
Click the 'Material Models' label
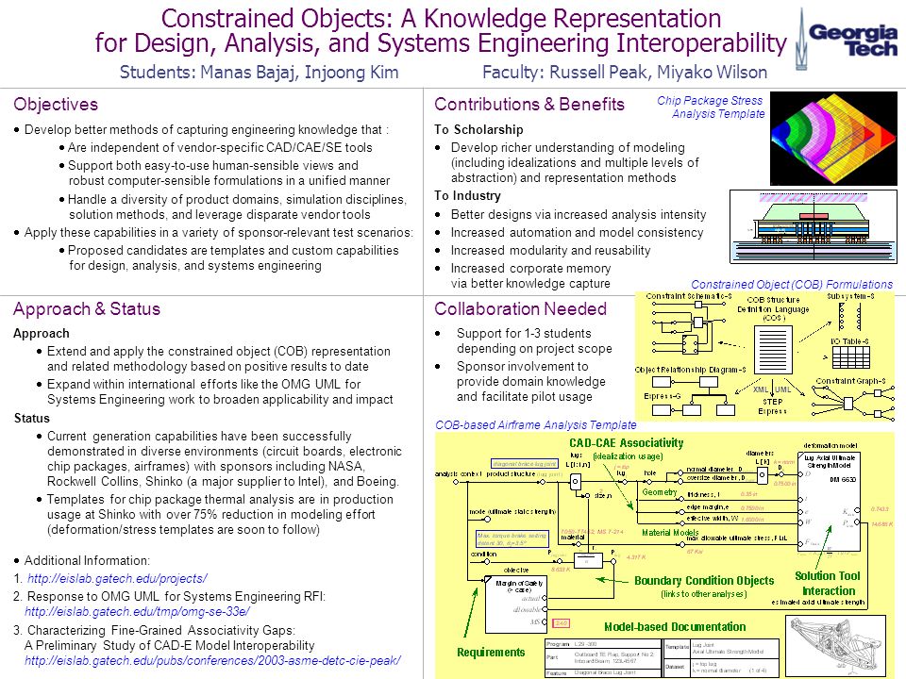pyautogui.click(x=670, y=532)
